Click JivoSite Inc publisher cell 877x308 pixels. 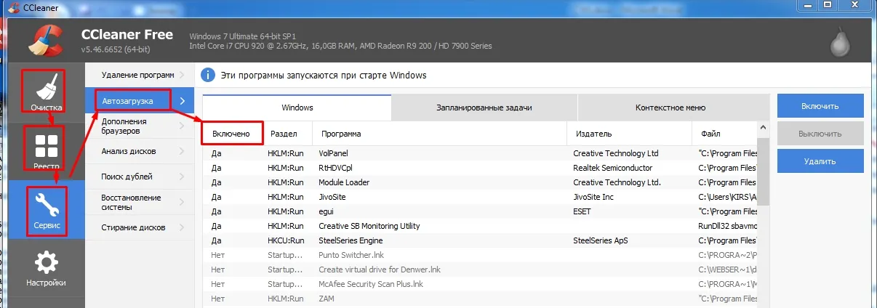593,197
